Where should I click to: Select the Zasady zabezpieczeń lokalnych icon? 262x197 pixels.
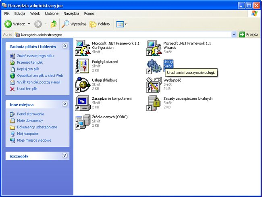point(154,103)
